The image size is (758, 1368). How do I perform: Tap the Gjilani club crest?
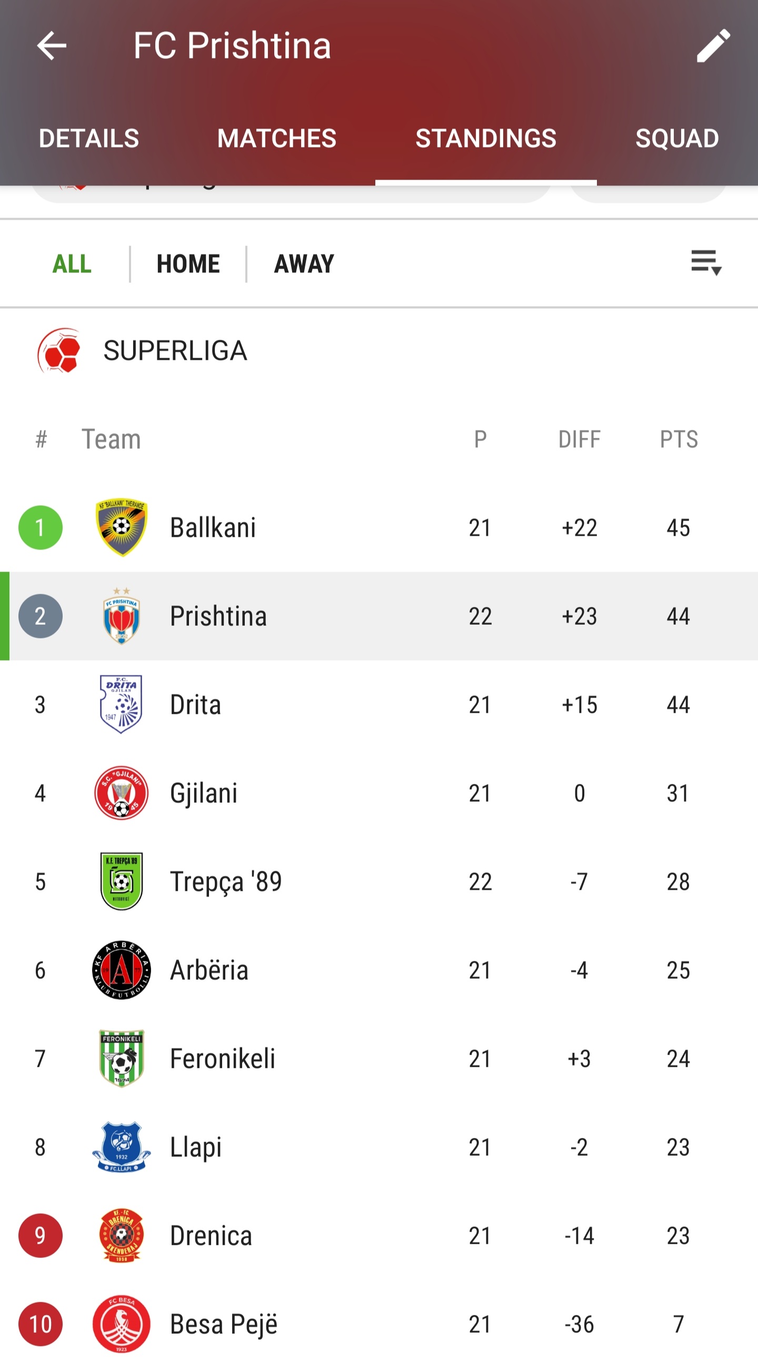122,793
